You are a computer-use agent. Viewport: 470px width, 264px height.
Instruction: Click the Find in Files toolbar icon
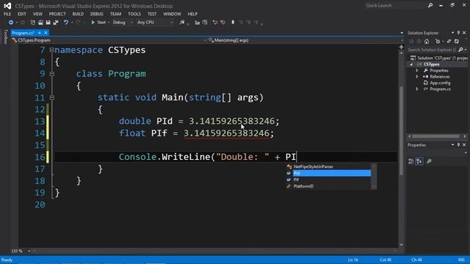click(182, 23)
